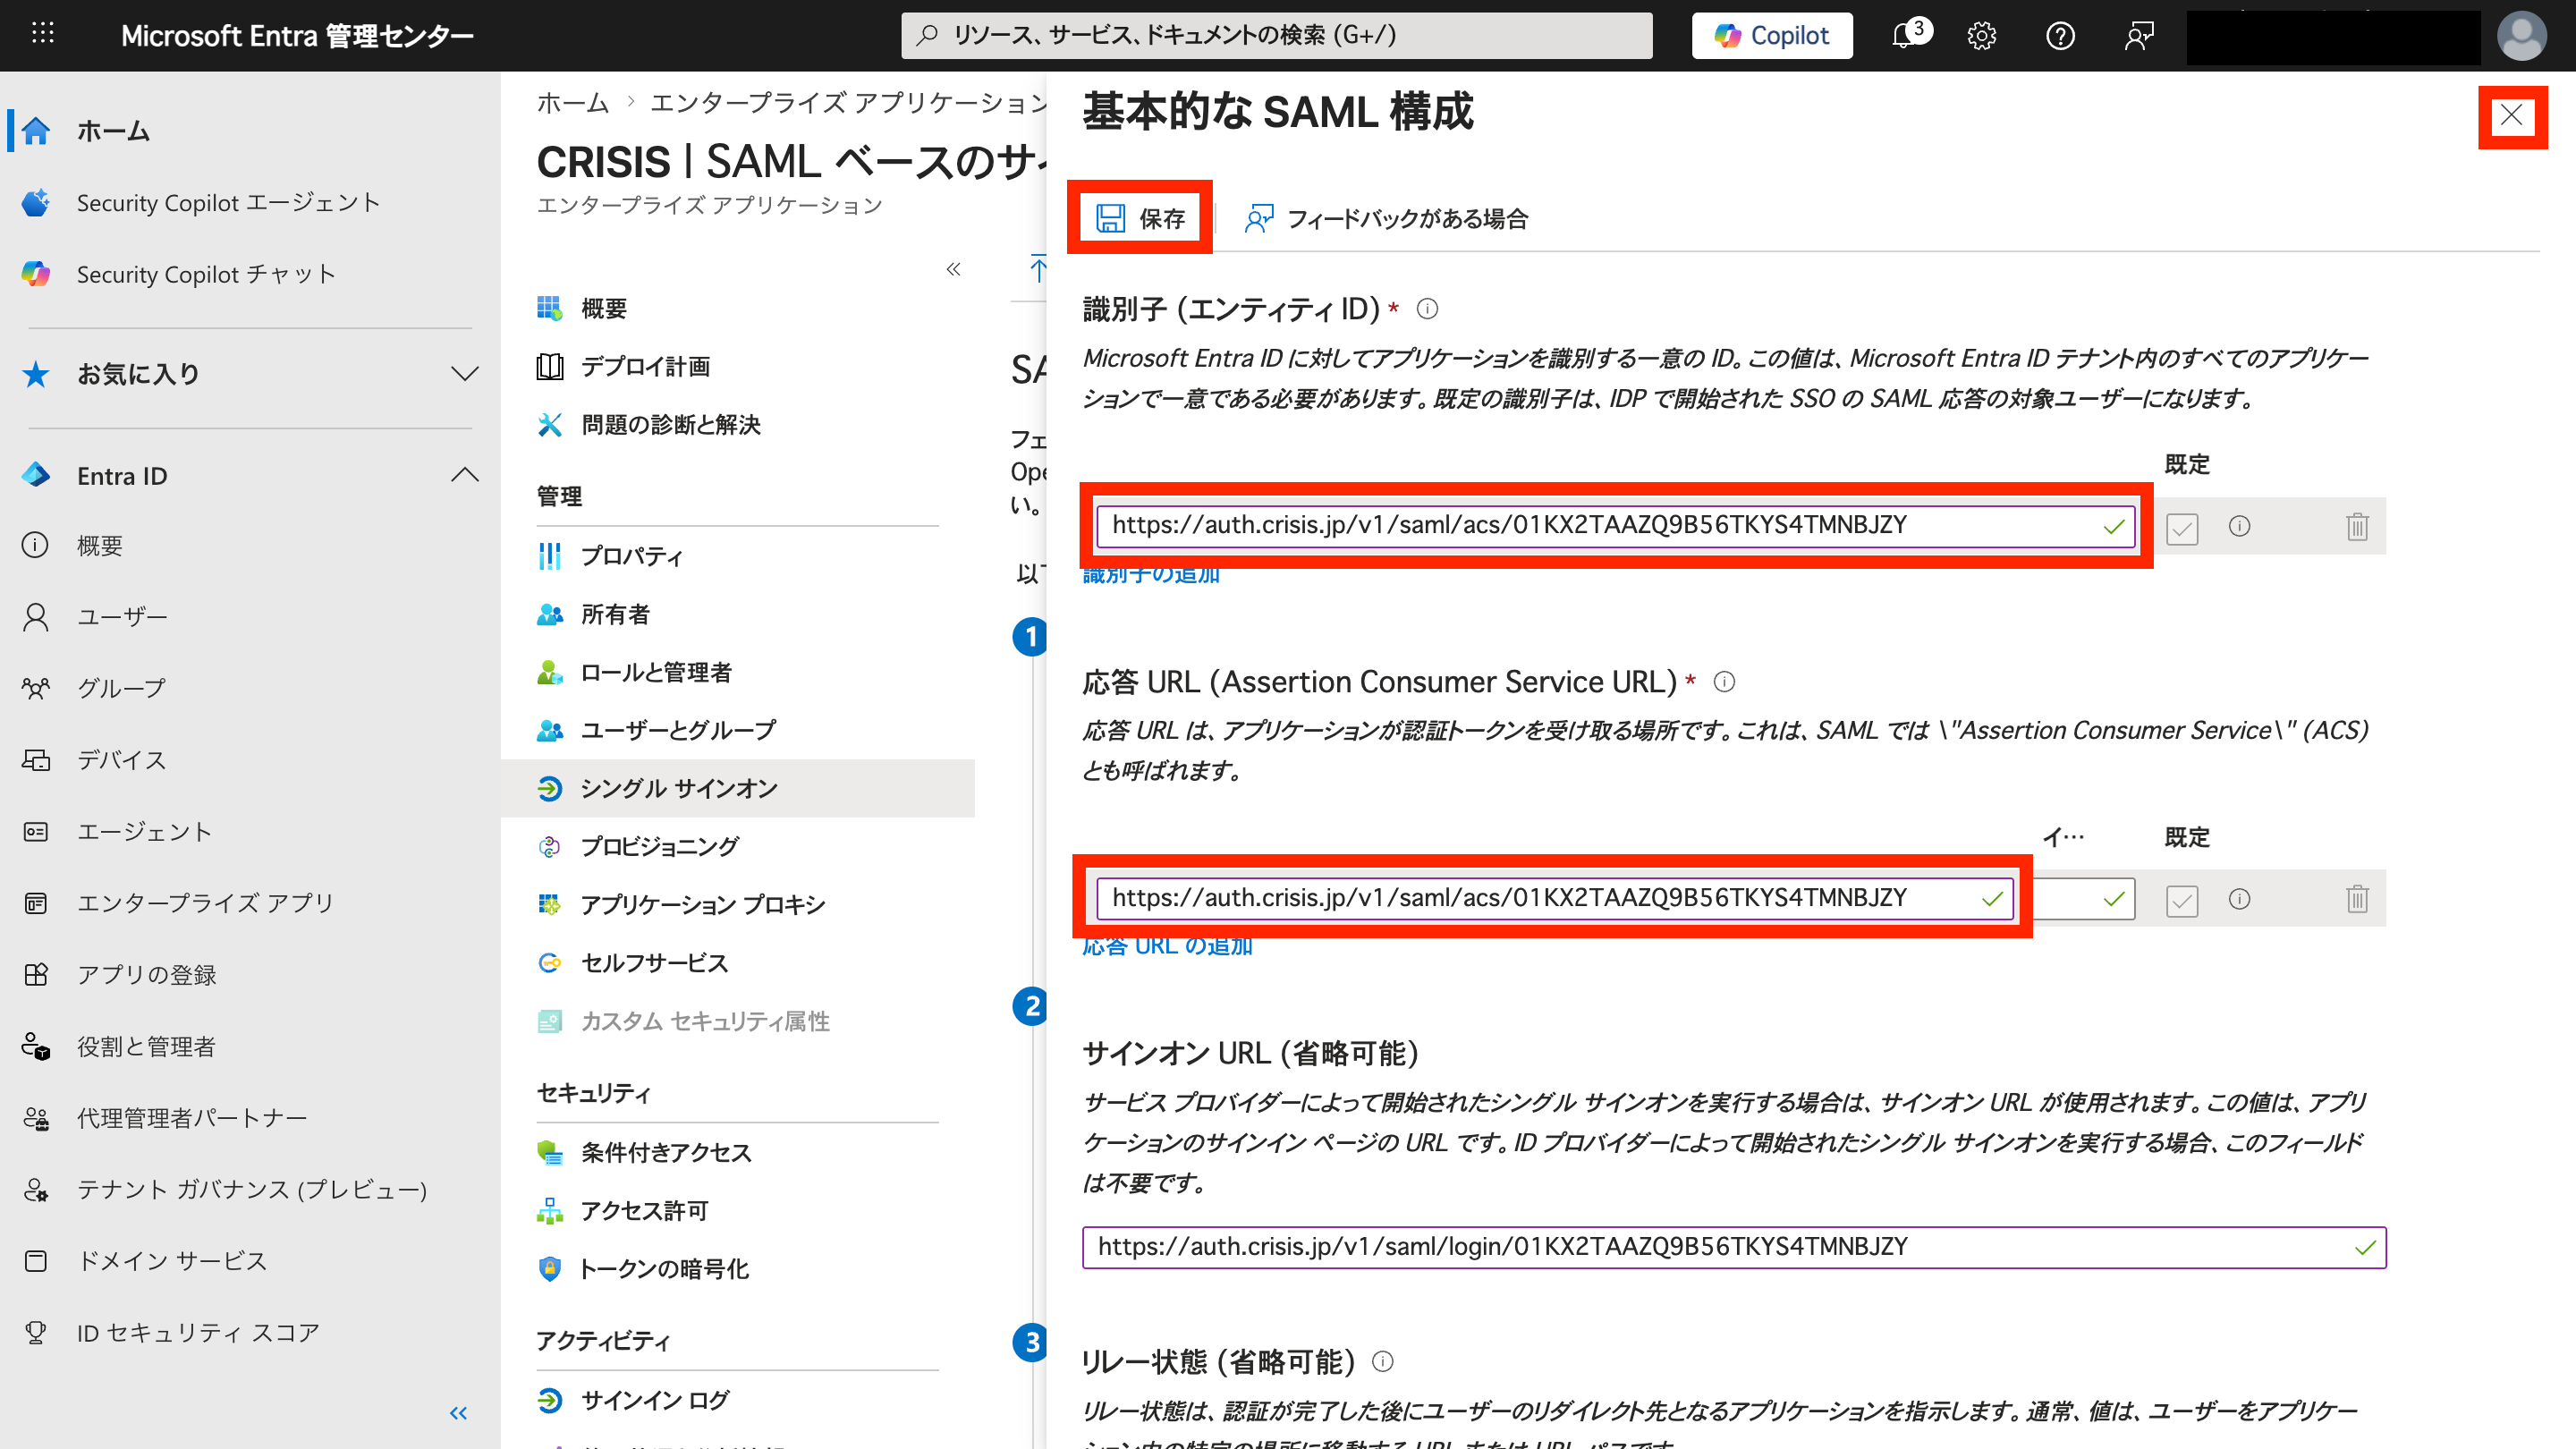The image size is (2576, 1449).
Task: Click the エージェント sidebar icon
Action: click(x=36, y=832)
